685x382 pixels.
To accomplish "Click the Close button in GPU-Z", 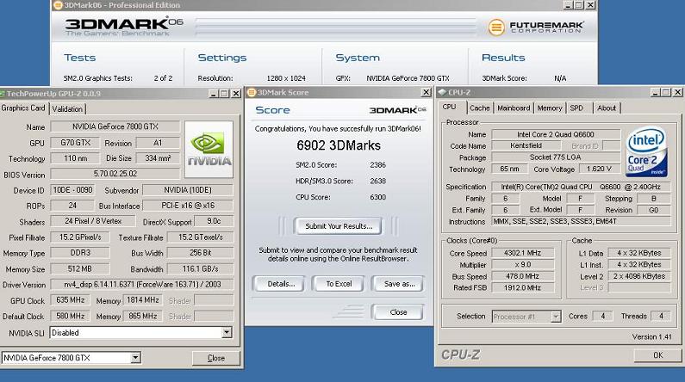I will tap(215, 358).
